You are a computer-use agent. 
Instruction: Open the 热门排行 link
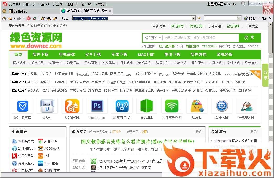tap(177, 26)
